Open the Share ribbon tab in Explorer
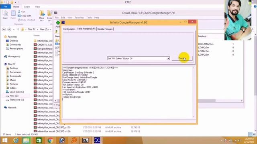The height and width of the screenshot is (144, 257). [27, 7]
